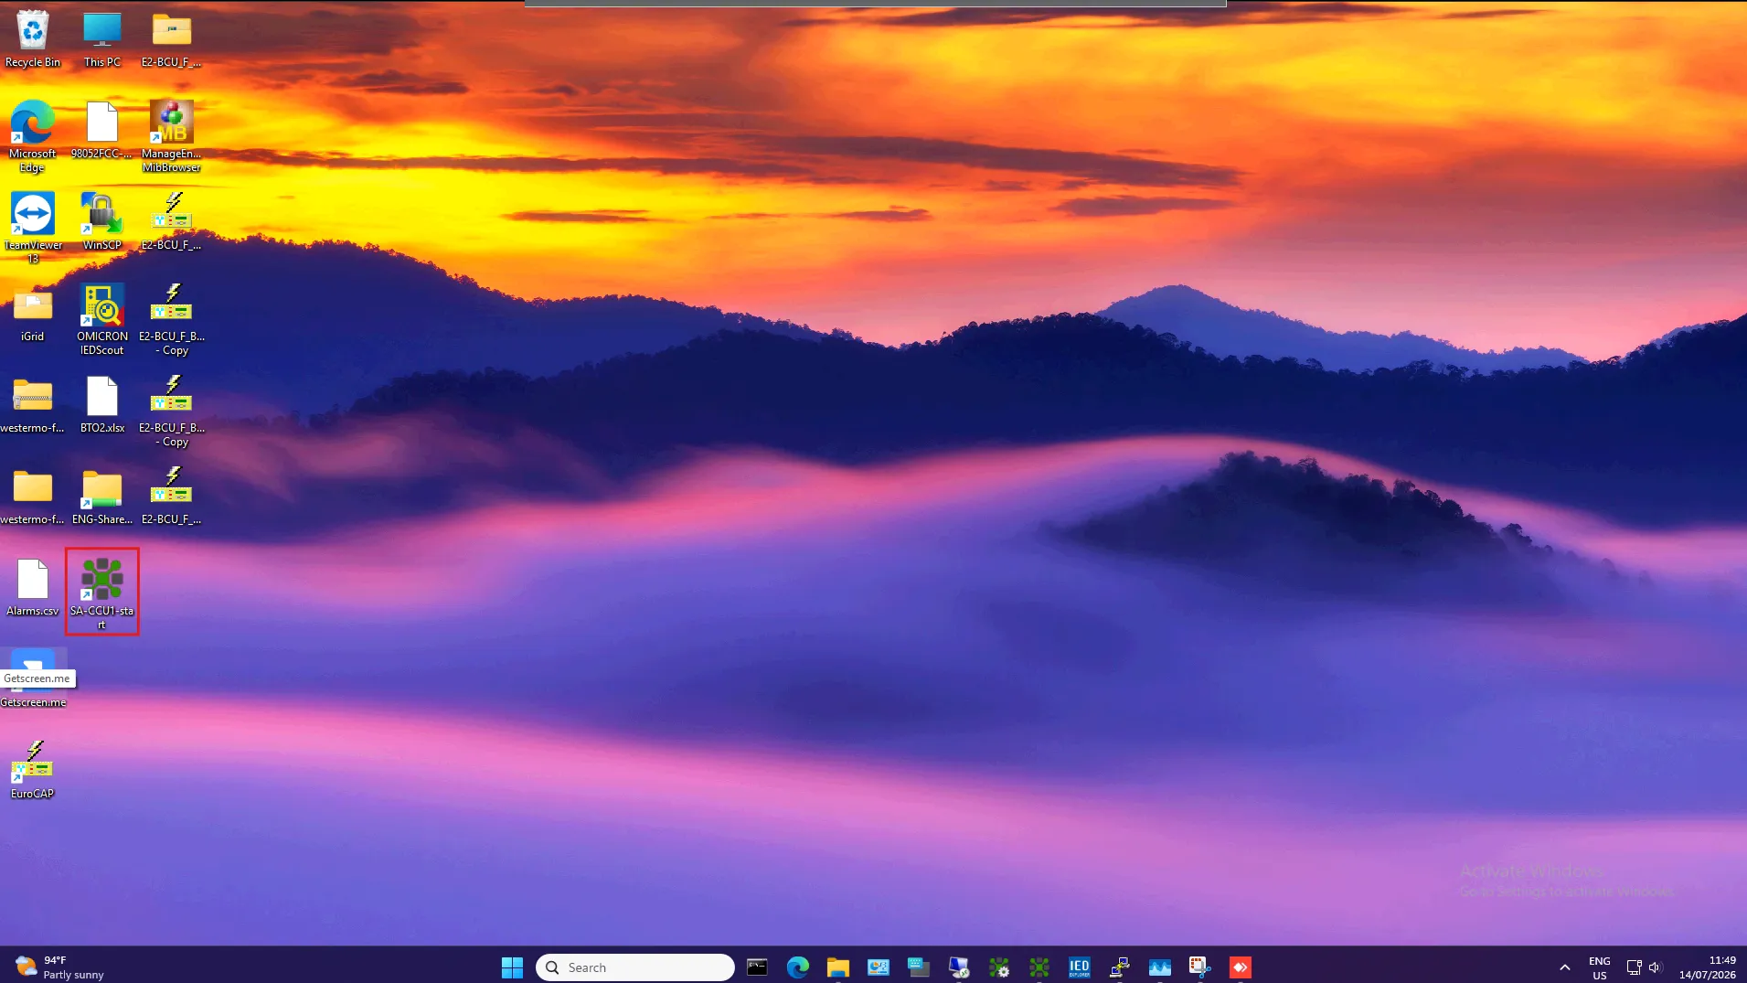Open File Explorer from the taskbar
This screenshot has height=983, width=1747.
point(837,967)
